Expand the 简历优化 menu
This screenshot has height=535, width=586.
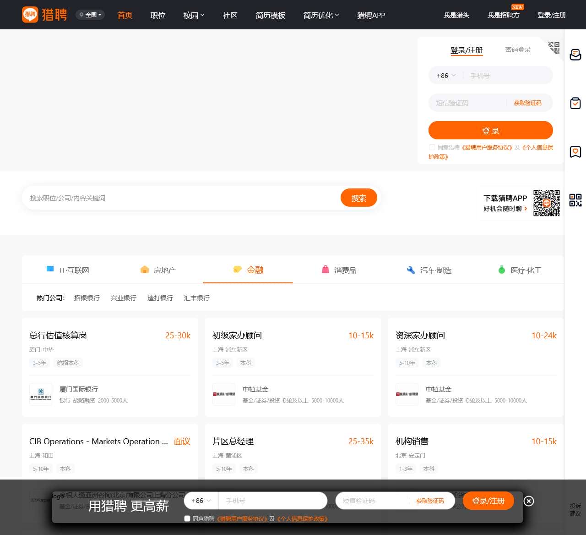point(321,15)
